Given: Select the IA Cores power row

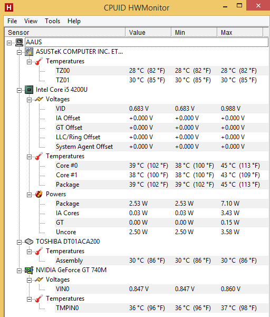Looking at the screenshot, I should [161, 213].
